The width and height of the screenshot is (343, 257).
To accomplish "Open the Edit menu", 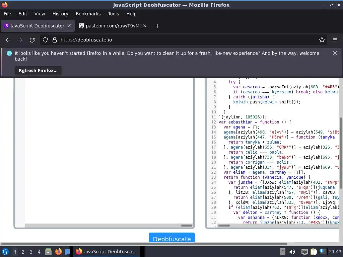I will tap(23, 14).
